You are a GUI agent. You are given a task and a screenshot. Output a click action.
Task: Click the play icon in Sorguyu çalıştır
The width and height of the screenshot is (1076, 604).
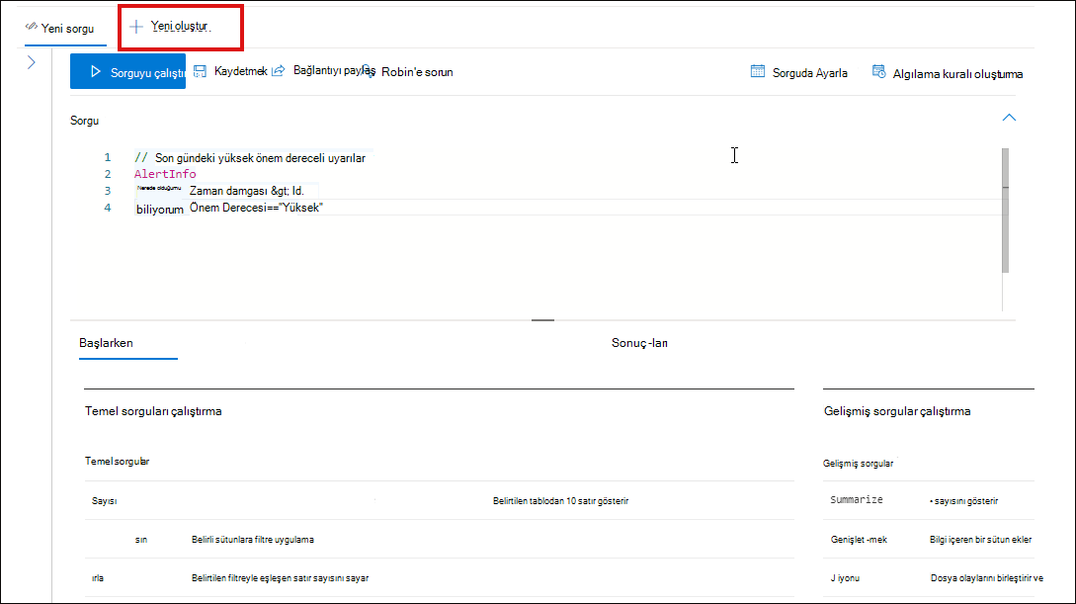pos(96,71)
